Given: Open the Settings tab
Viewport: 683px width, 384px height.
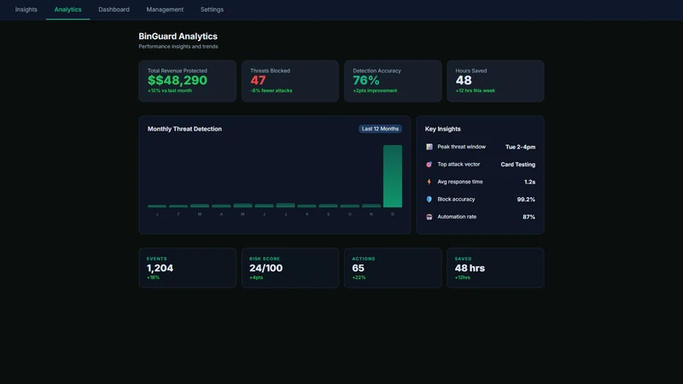Looking at the screenshot, I should tap(212, 9).
